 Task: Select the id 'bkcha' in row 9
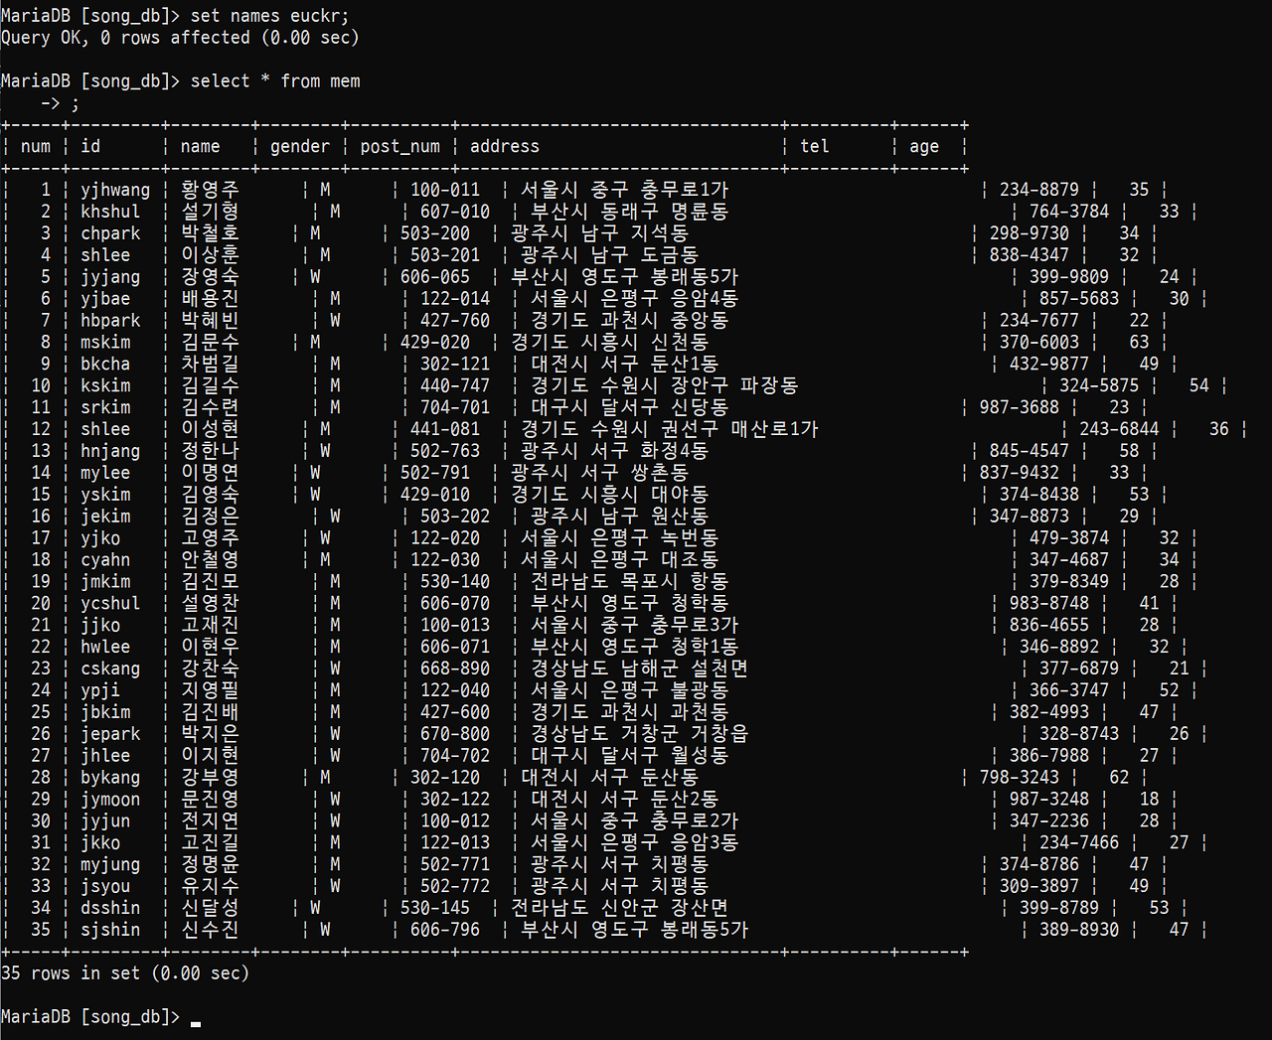105,365
